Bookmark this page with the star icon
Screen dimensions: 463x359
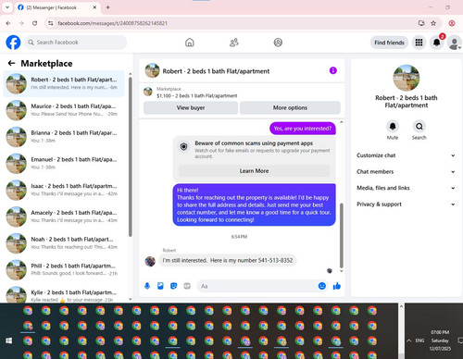point(433,23)
